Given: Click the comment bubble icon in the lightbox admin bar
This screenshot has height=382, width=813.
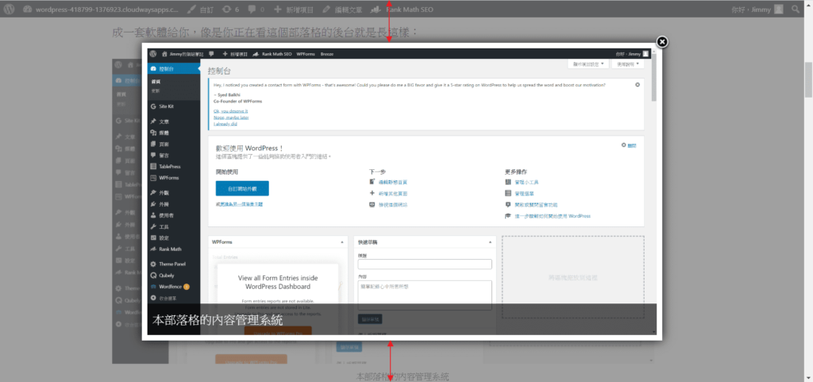Looking at the screenshot, I should 211,53.
